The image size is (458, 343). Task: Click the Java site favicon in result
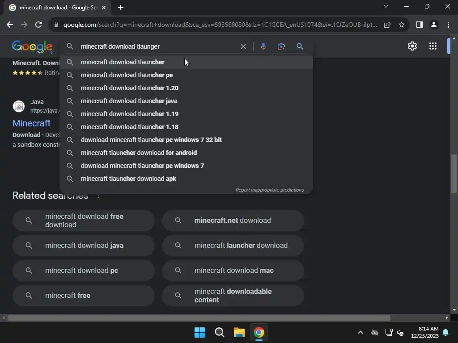pos(19,106)
